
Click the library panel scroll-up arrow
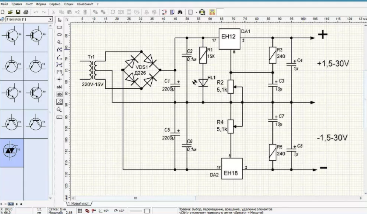51,26
